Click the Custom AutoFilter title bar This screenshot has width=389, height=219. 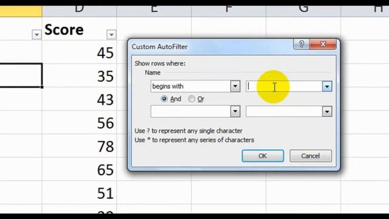point(211,47)
